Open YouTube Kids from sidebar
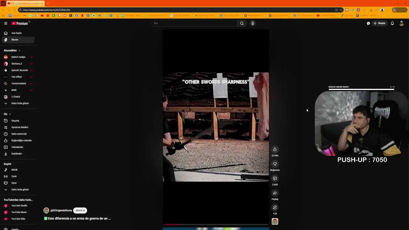Screen dimensions: 409x230 tap(18, 219)
